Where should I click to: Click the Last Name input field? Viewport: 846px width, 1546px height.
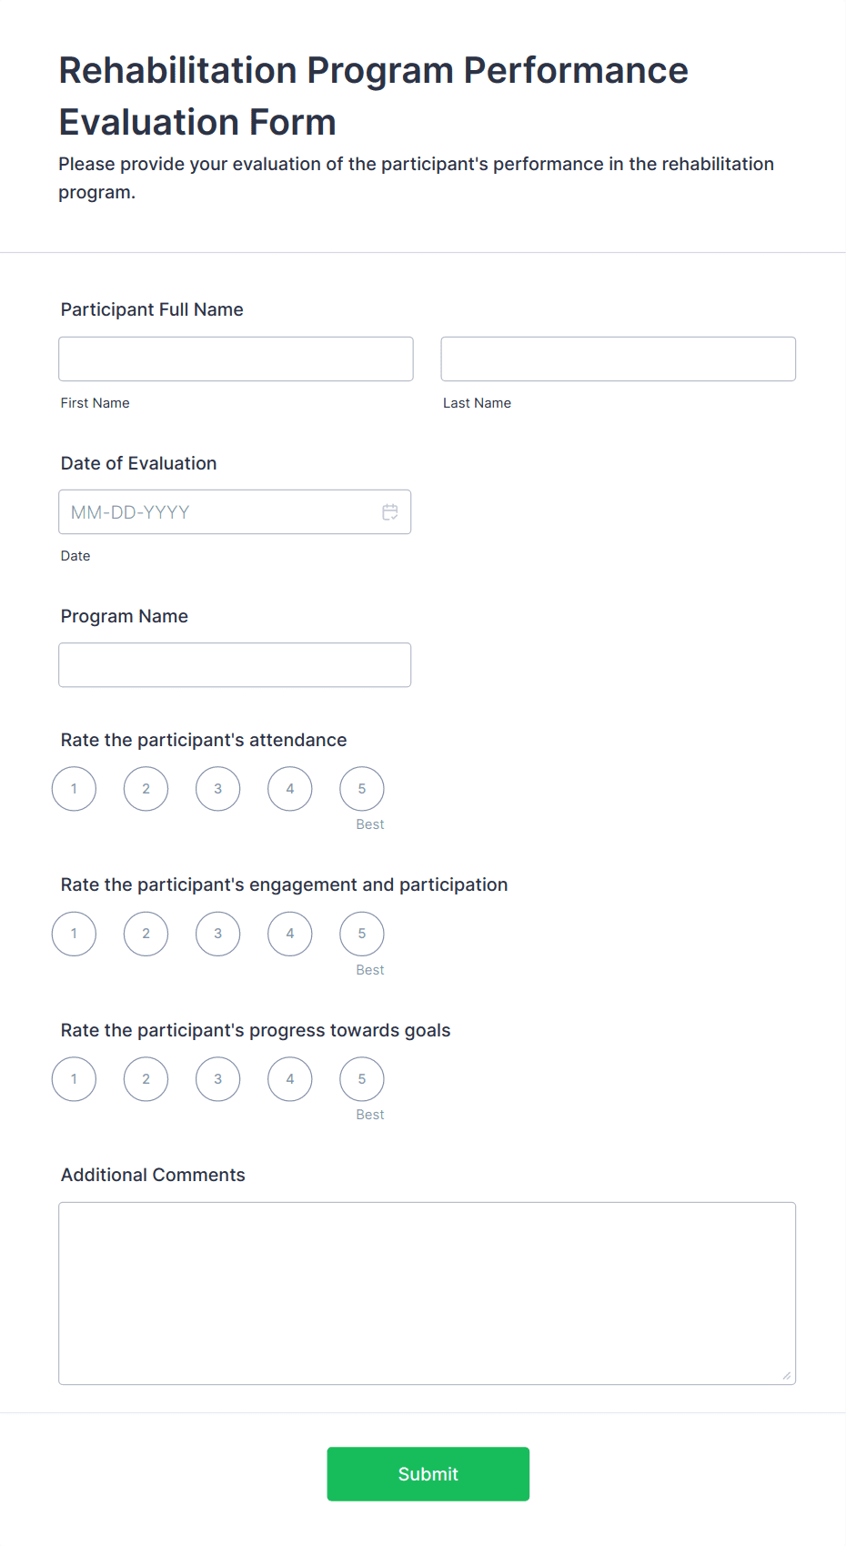tap(618, 359)
